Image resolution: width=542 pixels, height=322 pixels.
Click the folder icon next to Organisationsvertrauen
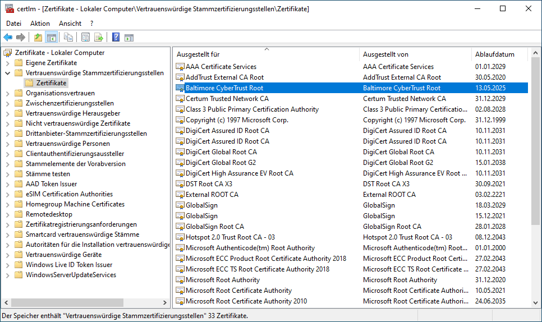(19, 93)
